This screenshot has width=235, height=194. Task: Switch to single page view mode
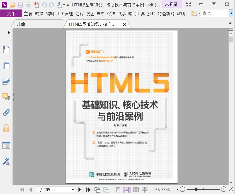(x=118, y=190)
